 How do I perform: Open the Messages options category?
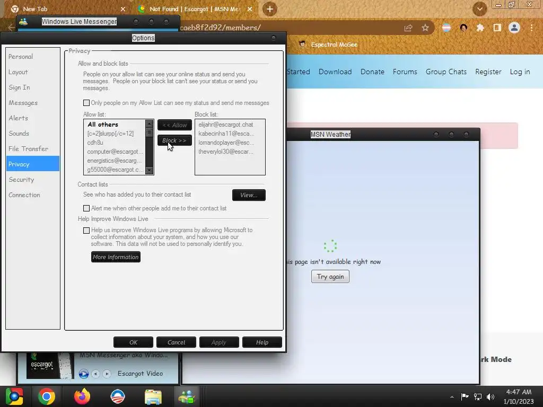click(x=32, y=103)
